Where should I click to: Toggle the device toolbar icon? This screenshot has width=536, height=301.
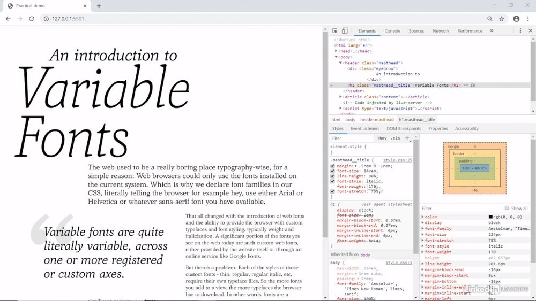pos(345,30)
